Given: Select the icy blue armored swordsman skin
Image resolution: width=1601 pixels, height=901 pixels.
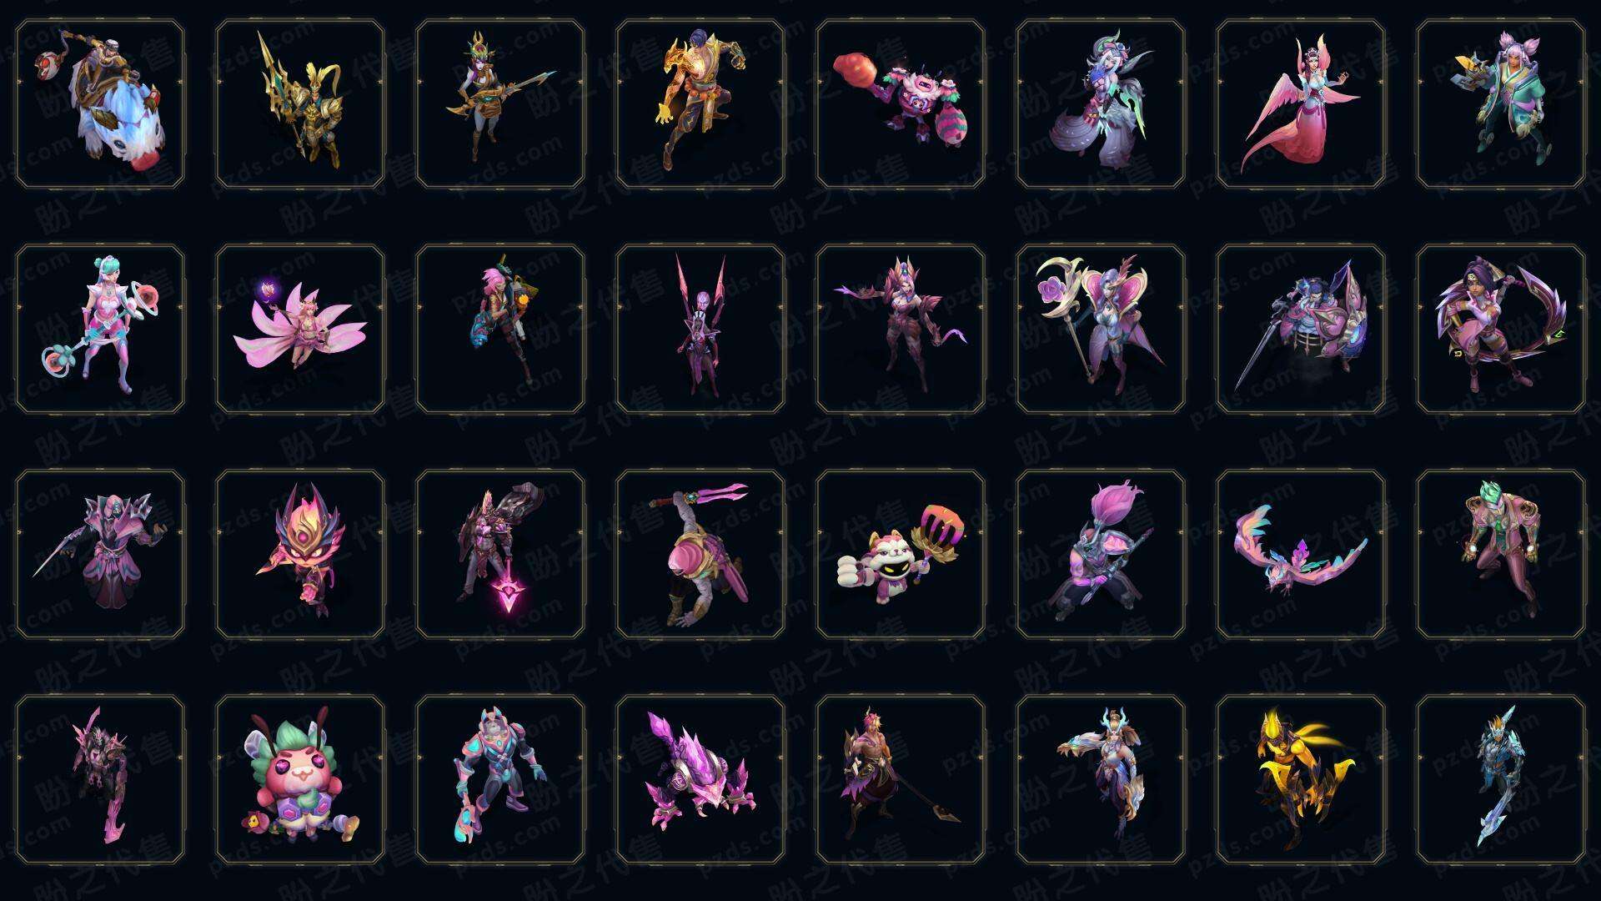Looking at the screenshot, I should 1501,779.
